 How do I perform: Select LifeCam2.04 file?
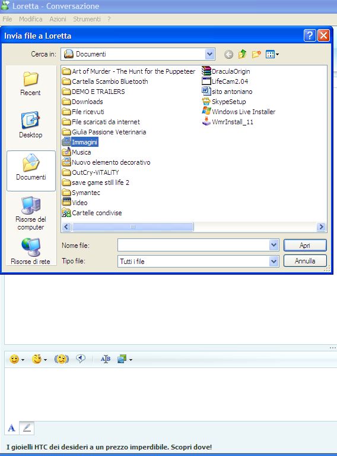[225, 81]
